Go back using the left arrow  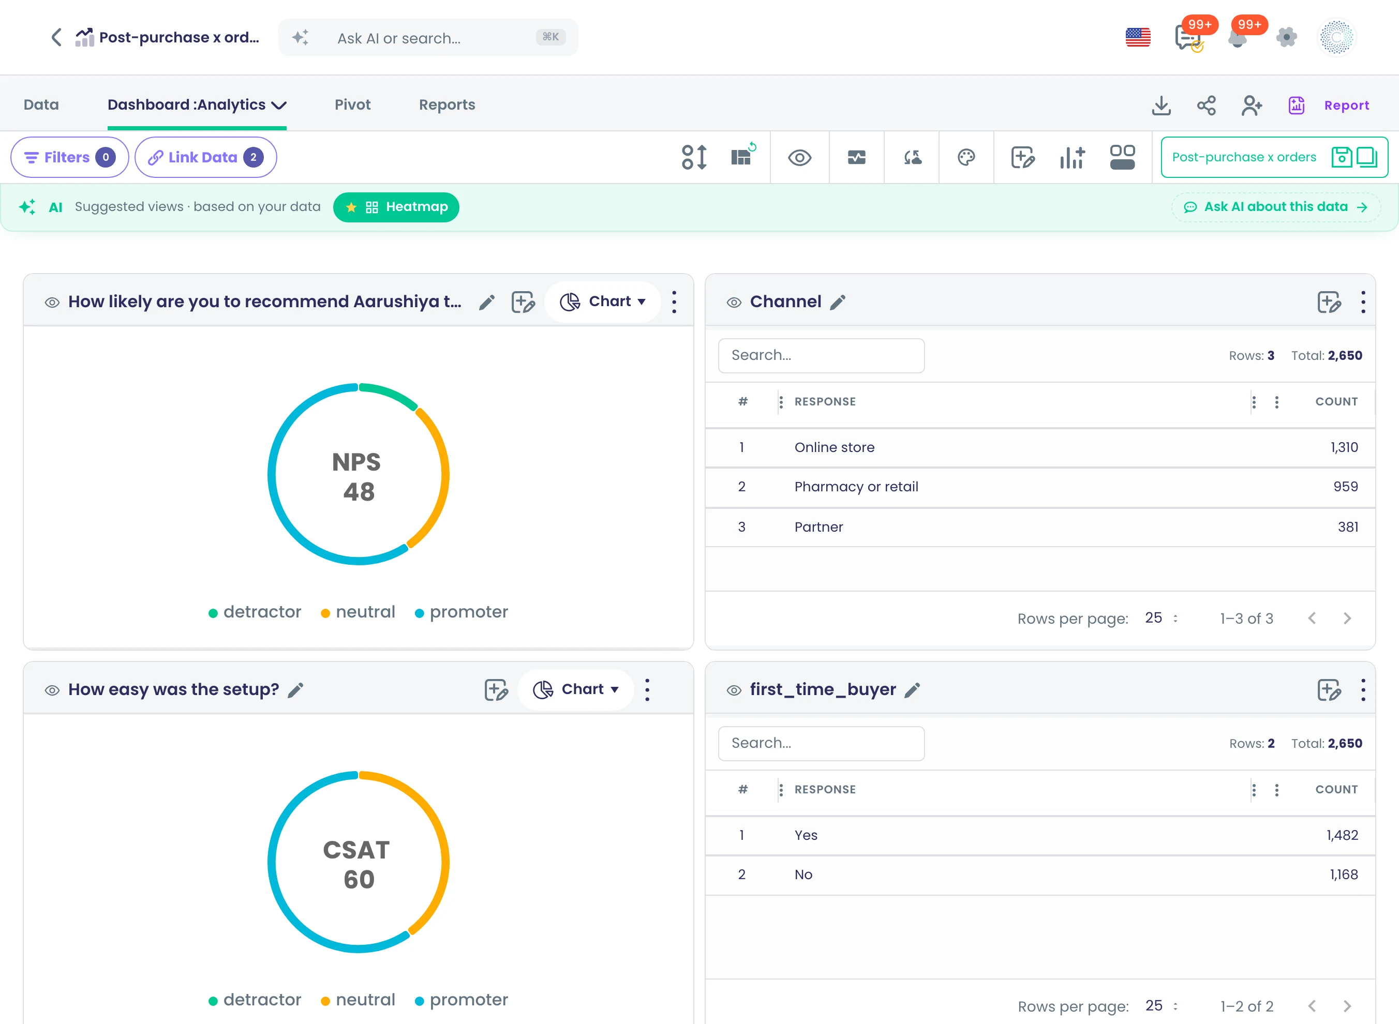[56, 37]
